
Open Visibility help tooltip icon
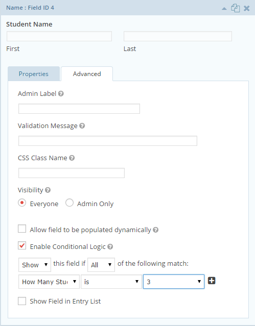tap(48, 190)
